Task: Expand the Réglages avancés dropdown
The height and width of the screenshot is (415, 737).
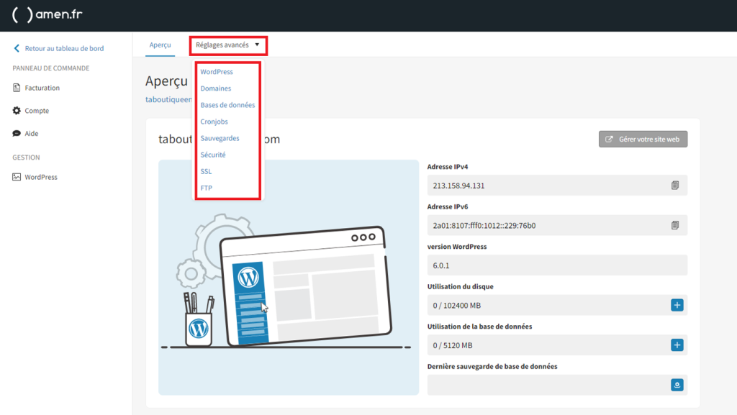Action: [227, 45]
